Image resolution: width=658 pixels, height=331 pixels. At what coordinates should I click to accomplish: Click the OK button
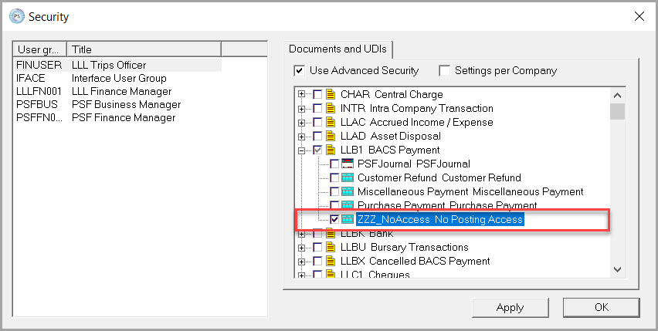pos(602,308)
